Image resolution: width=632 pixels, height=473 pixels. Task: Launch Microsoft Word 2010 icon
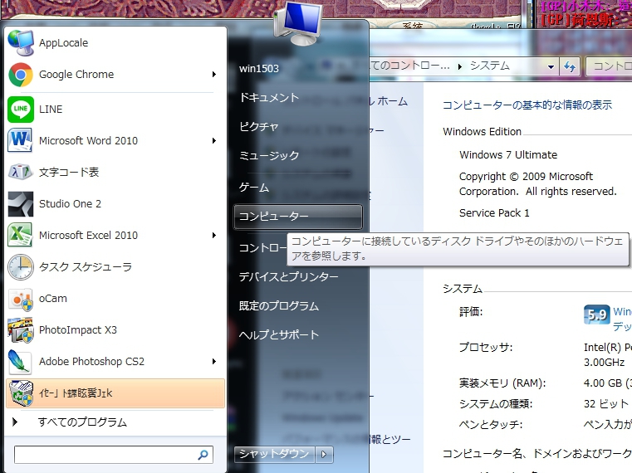tap(20, 140)
